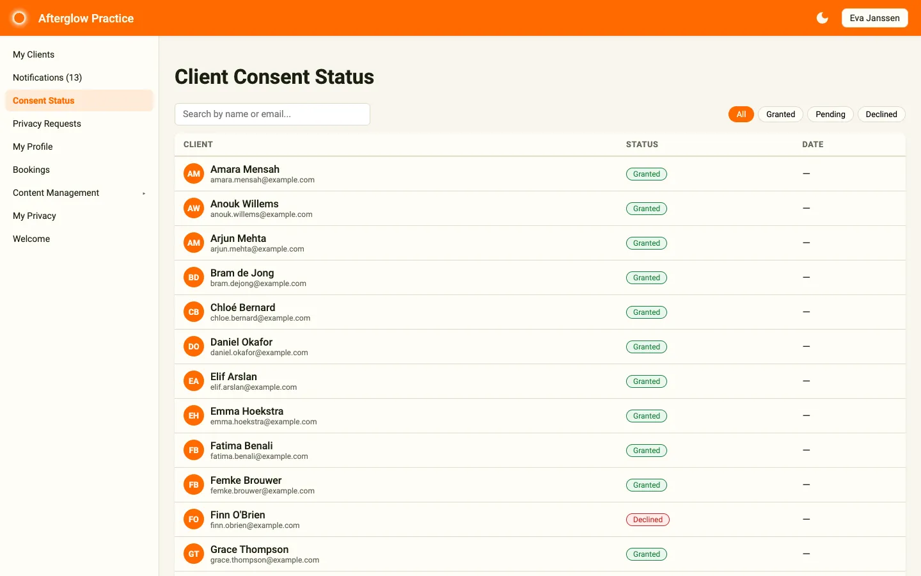Filter clients by Pending status
Viewport: 921px width, 576px height.
(830, 115)
